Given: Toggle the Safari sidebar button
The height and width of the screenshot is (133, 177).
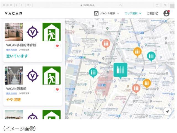Looking at the screenshot, I should (x=29, y=5).
